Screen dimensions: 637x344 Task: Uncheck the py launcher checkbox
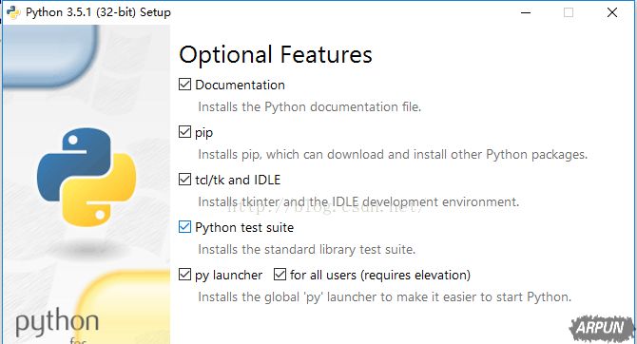[184, 275]
